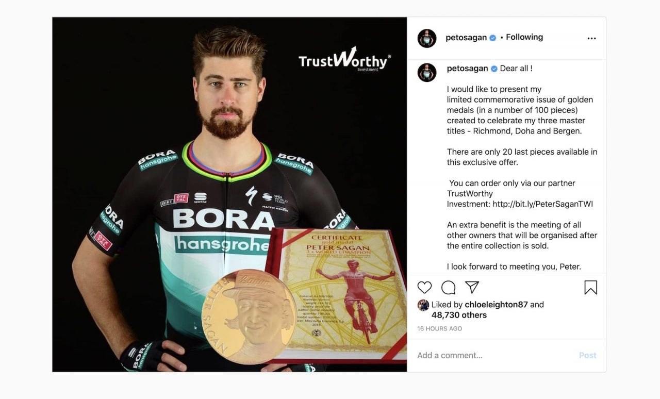Open petosagan username in caption
Screen dimensions: 660x399
[x=467, y=69]
